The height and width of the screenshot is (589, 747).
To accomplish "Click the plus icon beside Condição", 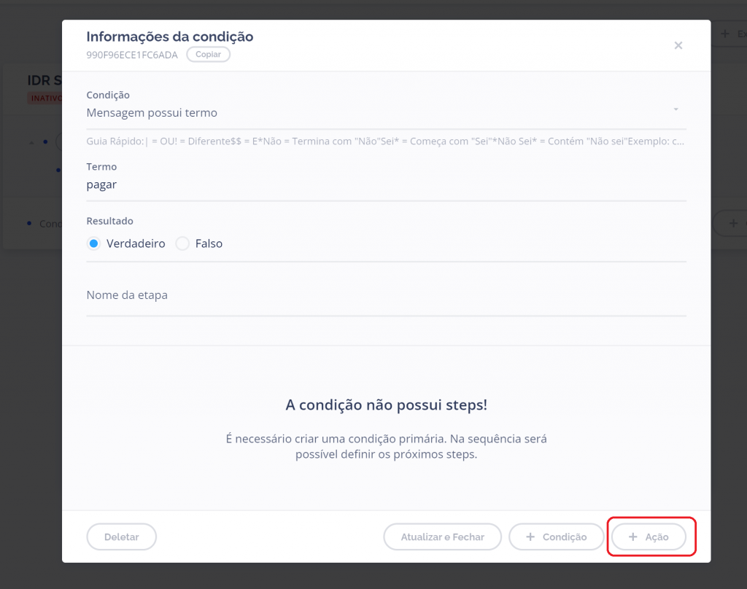I will click(x=530, y=537).
